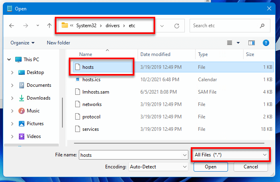280x182 pixels.
Task: Navigate up one folder level
Action: [49, 26]
